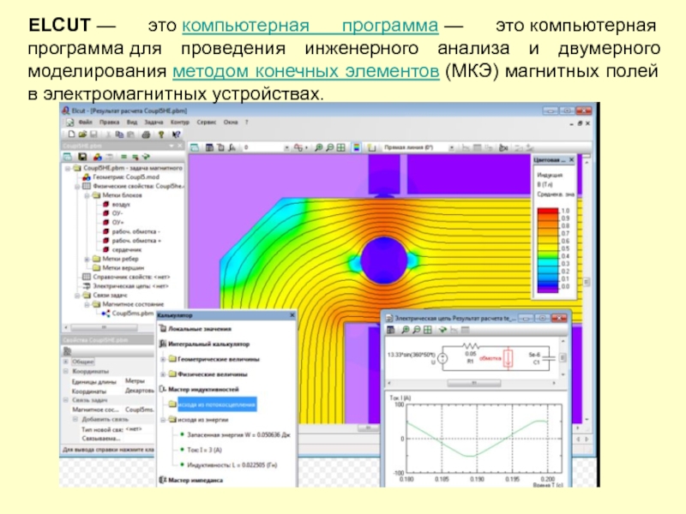Open the Вид menu

pyautogui.click(x=132, y=123)
